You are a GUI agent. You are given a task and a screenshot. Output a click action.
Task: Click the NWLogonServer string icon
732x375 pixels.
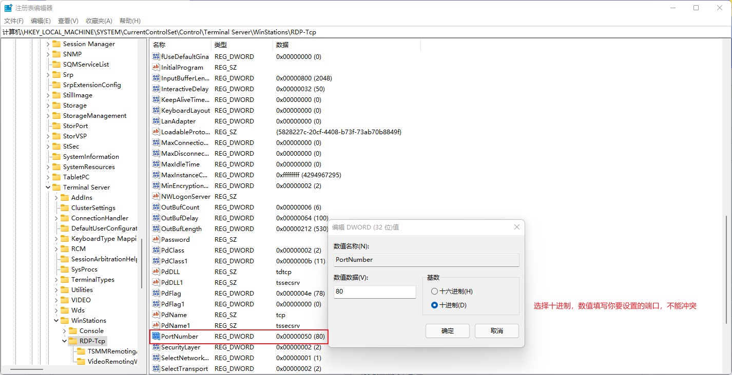156,197
